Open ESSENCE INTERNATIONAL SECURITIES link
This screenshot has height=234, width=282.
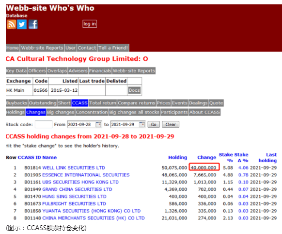(86, 175)
